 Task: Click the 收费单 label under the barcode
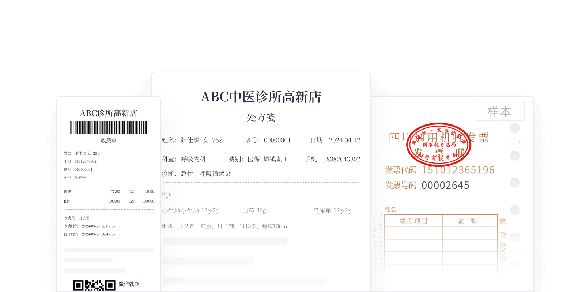(x=109, y=141)
